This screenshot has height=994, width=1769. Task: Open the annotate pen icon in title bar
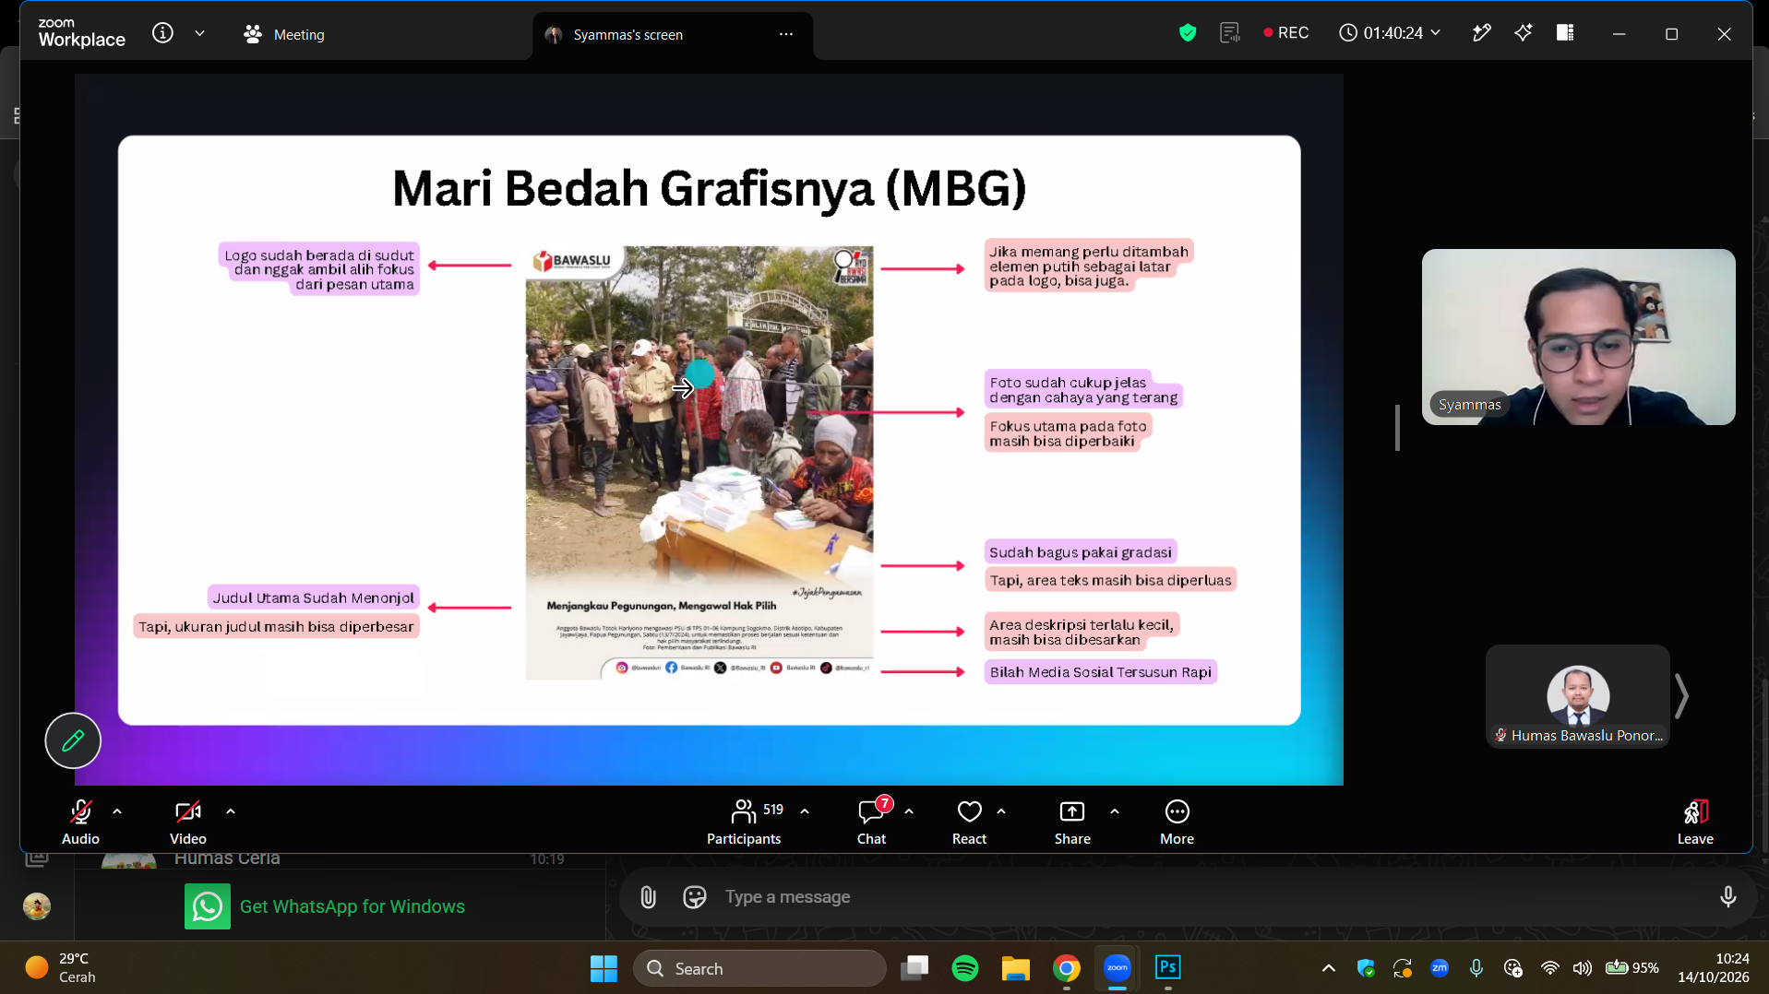pyautogui.click(x=1481, y=33)
